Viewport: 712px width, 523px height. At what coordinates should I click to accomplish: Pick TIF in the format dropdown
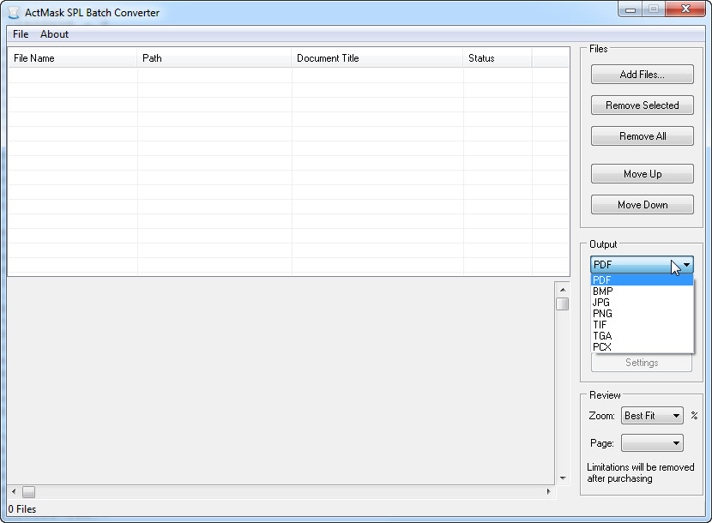coord(642,325)
